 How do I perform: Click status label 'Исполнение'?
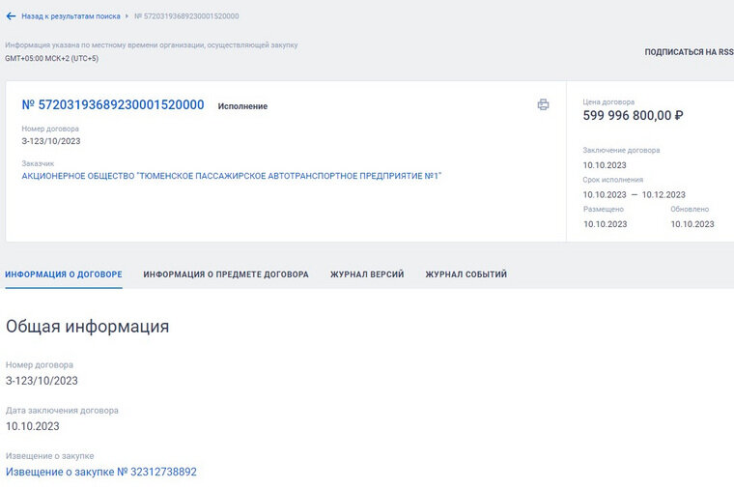[x=242, y=106]
